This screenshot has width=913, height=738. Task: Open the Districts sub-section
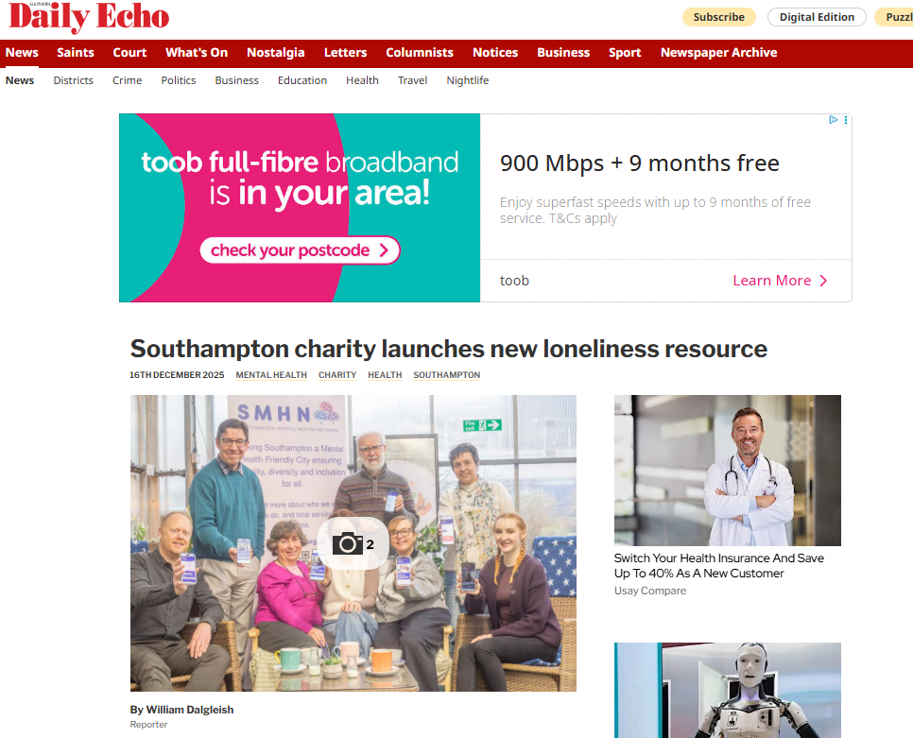74,80
